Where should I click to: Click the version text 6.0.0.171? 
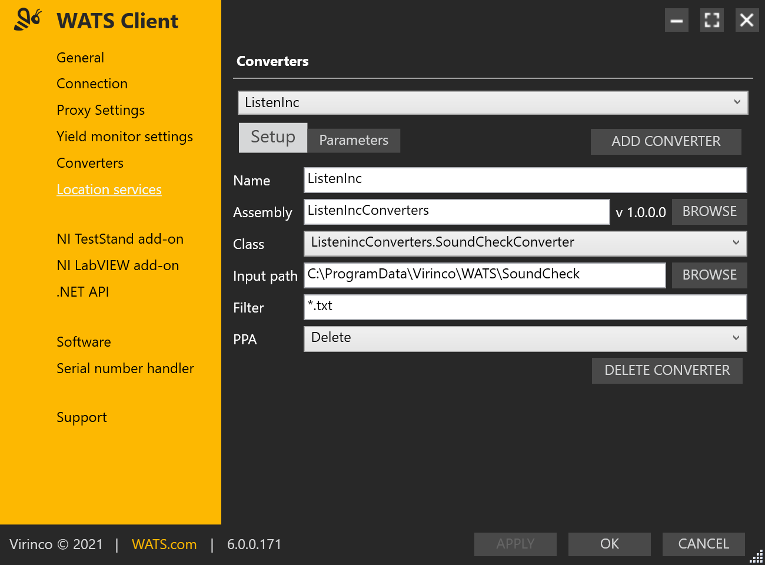[x=254, y=544]
